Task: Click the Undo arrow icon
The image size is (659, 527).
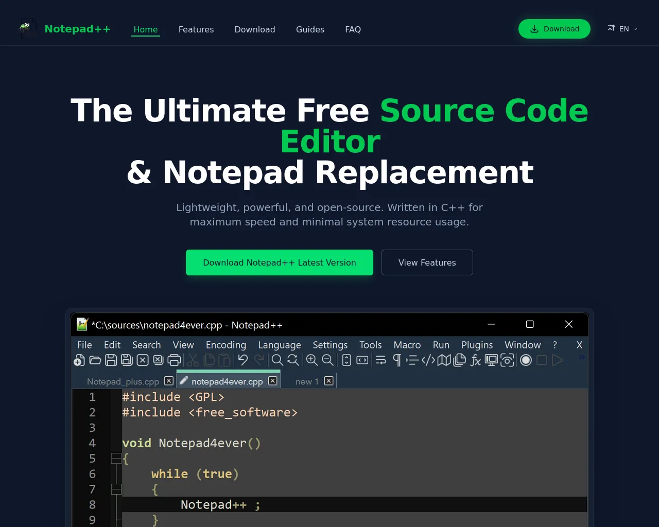Action: click(243, 360)
